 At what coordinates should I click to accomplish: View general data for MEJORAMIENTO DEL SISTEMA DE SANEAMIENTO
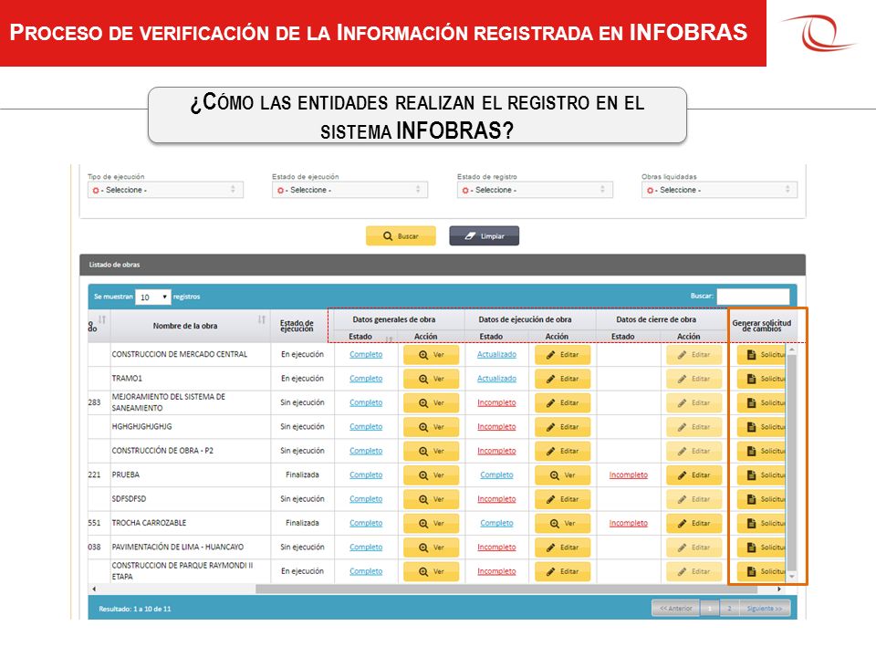(431, 402)
